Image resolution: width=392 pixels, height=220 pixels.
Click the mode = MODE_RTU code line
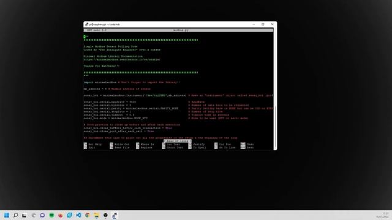pos(116,118)
